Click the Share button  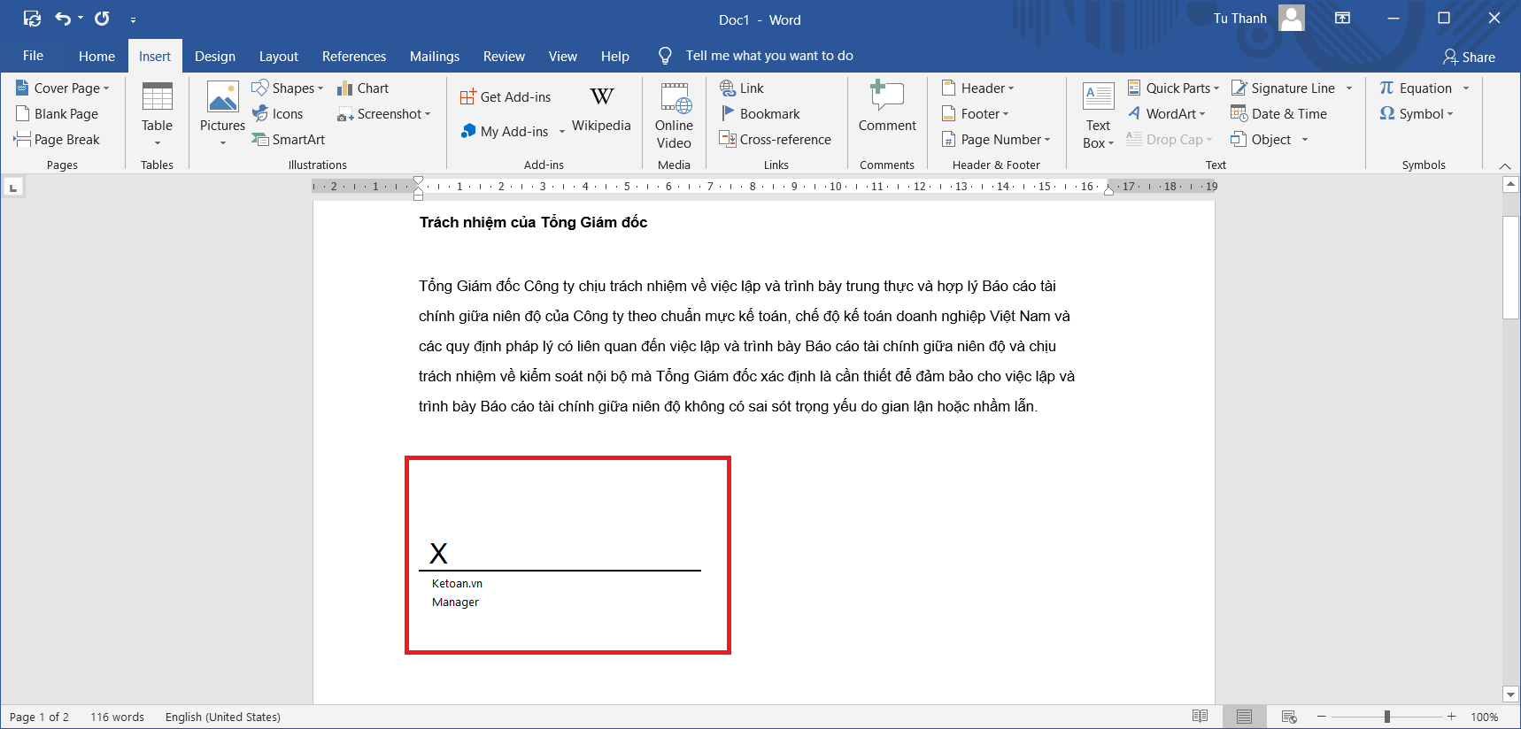[1469, 57]
